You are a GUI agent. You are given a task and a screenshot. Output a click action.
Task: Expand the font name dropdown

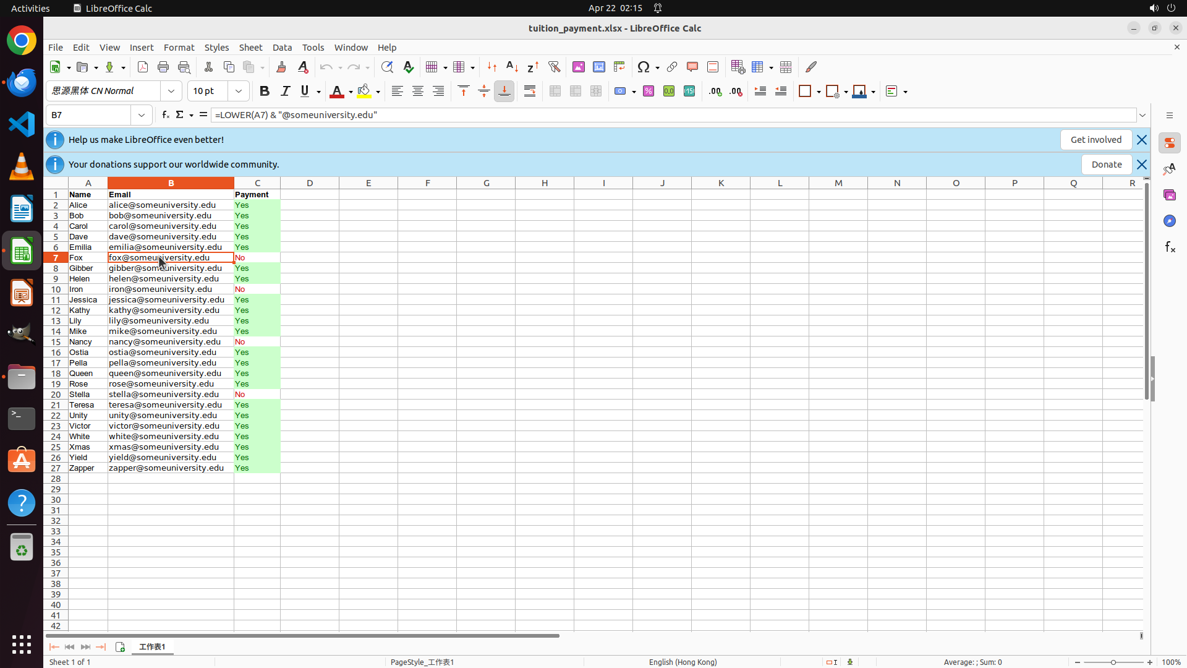[x=171, y=92]
